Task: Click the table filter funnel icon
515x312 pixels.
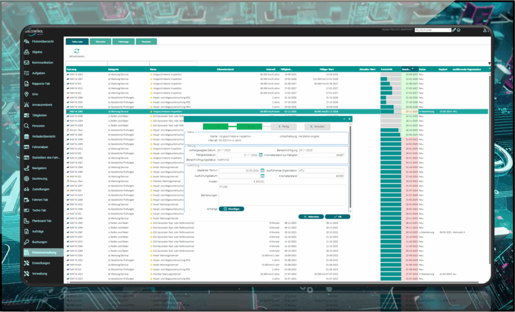Action: [489, 64]
